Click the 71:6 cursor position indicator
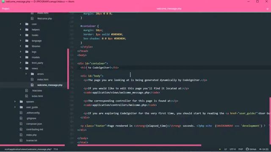The width and height of the screenshot is (271, 152). pyautogui.click(x=55, y=149)
